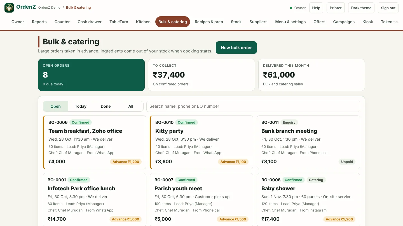403x226 pixels.
Task: Click the Open orders summary card
Action: [x=91, y=75]
